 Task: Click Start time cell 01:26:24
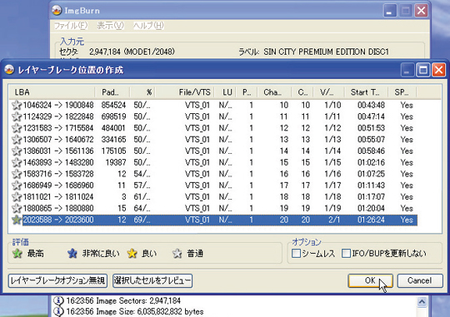click(x=371, y=220)
